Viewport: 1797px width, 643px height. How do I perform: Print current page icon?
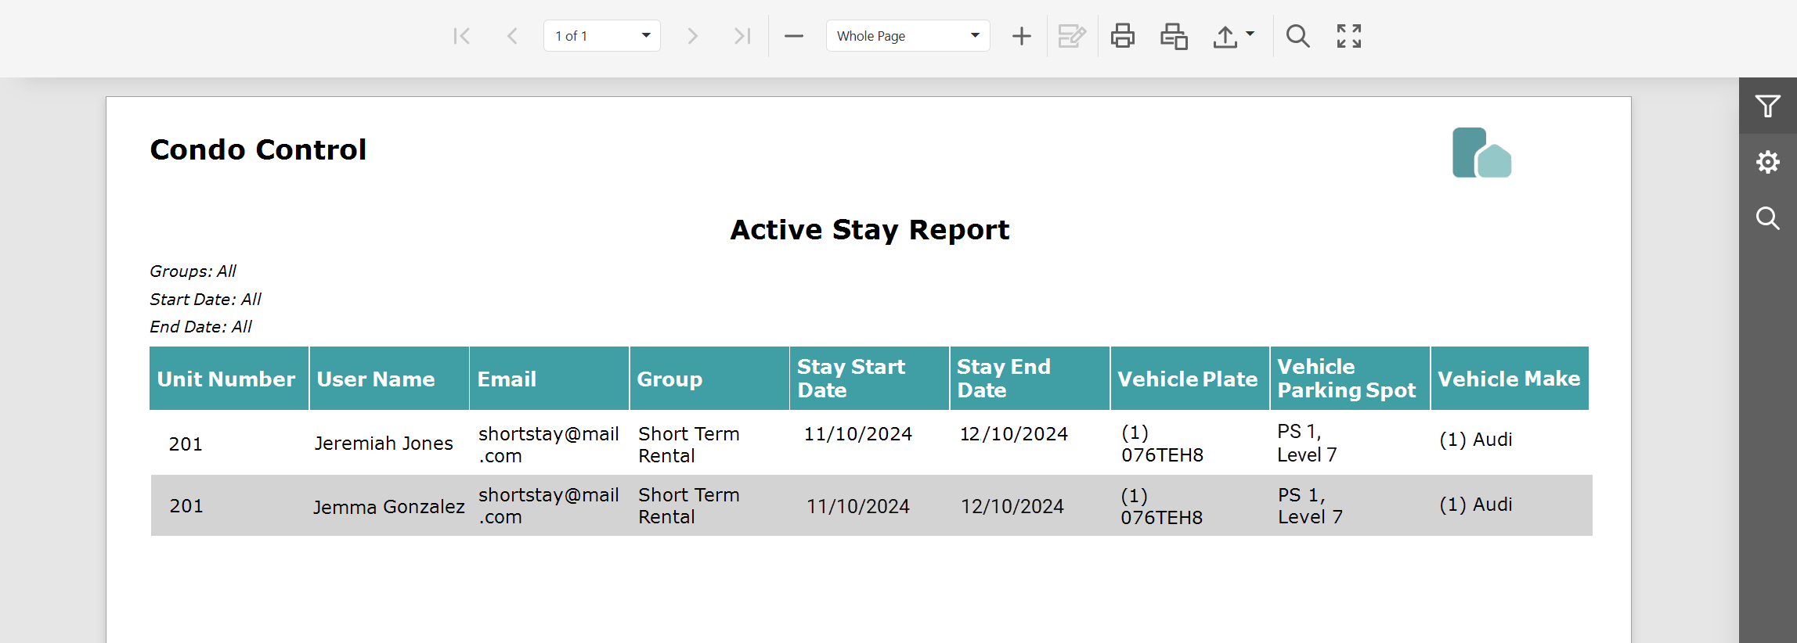1174,36
